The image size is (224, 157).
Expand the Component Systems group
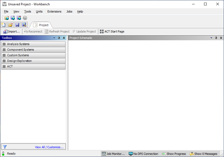tap(4, 50)
